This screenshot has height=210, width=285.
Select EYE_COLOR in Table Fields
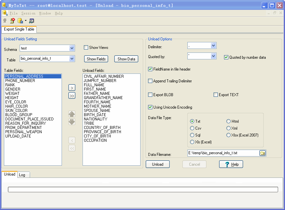coord(33,102)
